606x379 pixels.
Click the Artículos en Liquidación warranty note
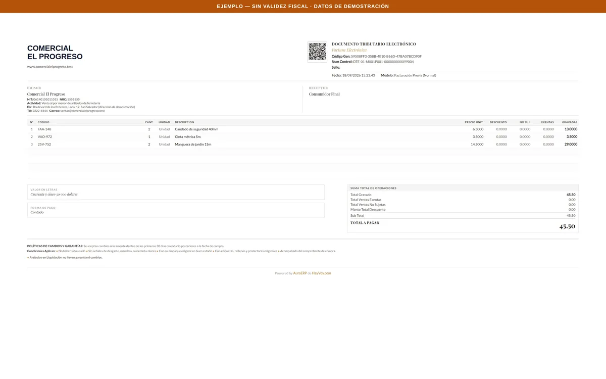tap(65, 257)
